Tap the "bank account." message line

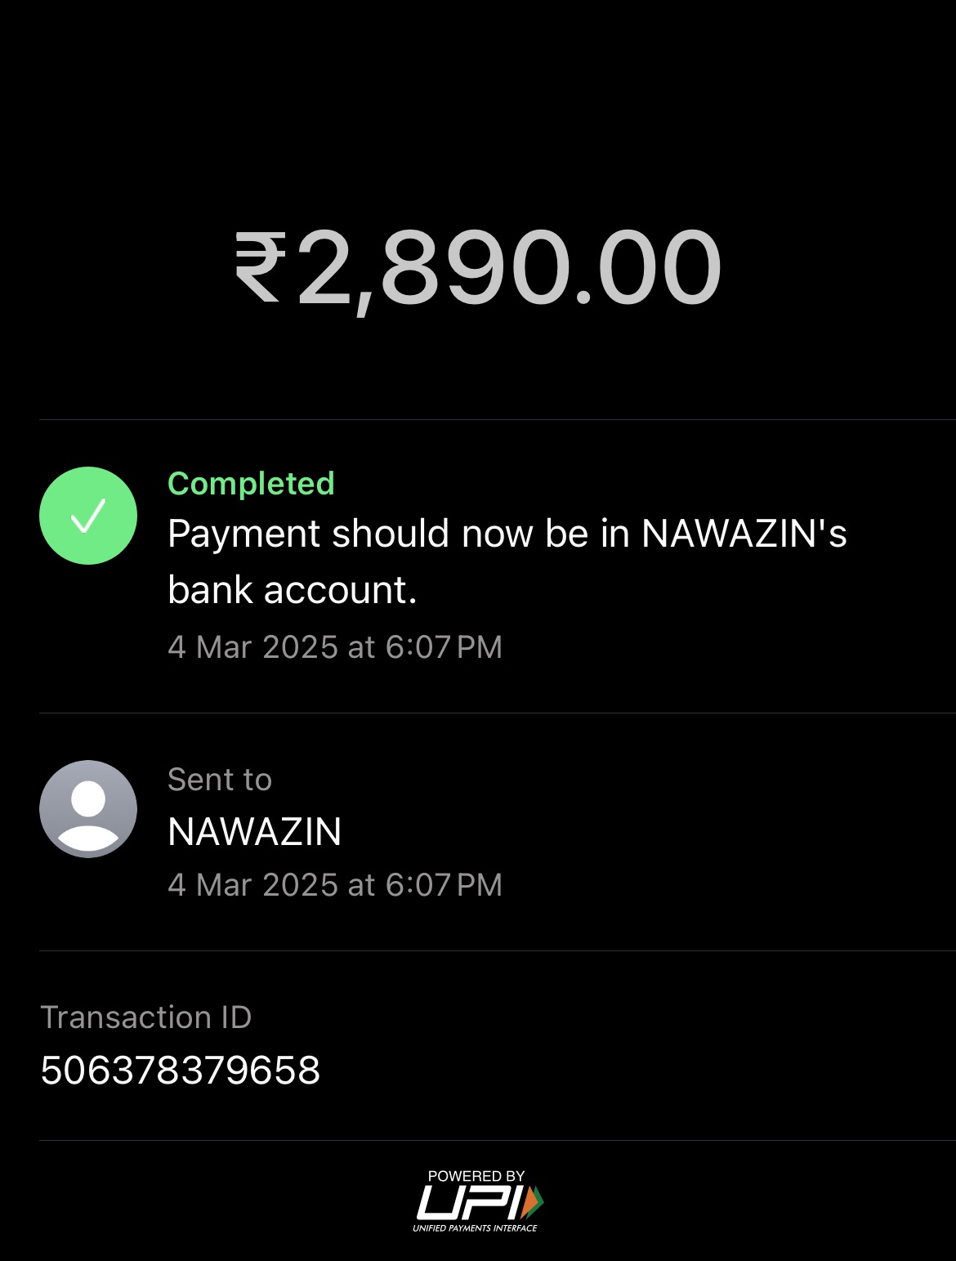coord(292,590)
